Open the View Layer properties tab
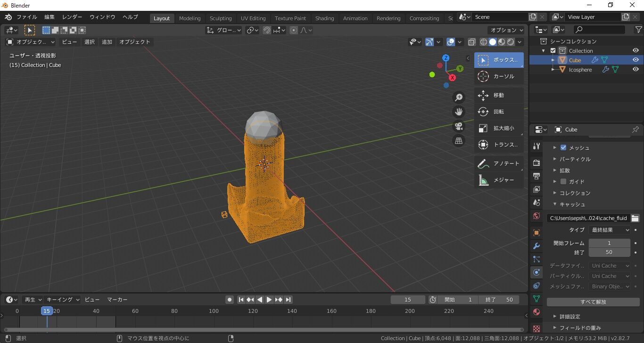 click(536, 189)
